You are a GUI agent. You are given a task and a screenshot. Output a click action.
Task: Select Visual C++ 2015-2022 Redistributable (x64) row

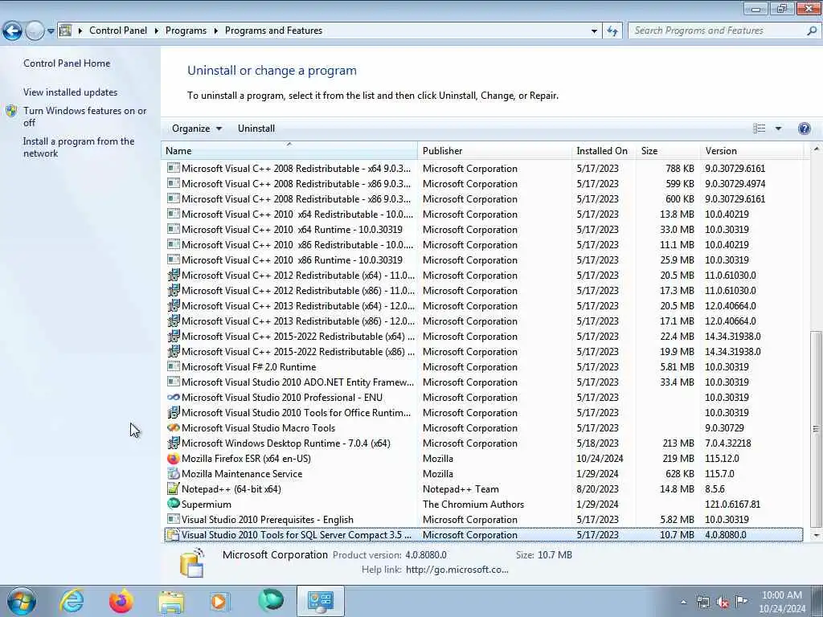[483, 337]
